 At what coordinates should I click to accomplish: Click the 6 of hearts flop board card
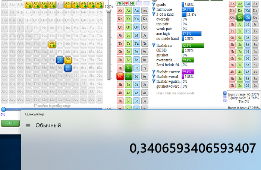pyautogui.click(x=125, y=3)
